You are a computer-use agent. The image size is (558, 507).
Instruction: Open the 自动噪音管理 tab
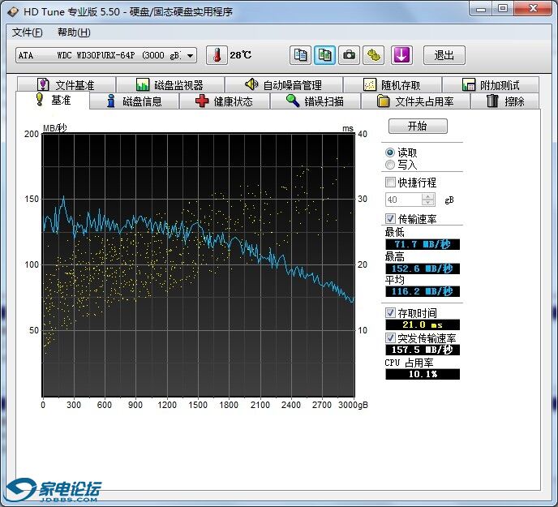284,84
